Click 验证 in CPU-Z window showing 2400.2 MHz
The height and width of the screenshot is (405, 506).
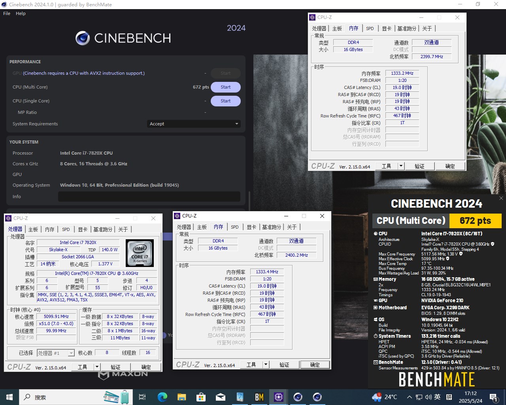point(284,365)
